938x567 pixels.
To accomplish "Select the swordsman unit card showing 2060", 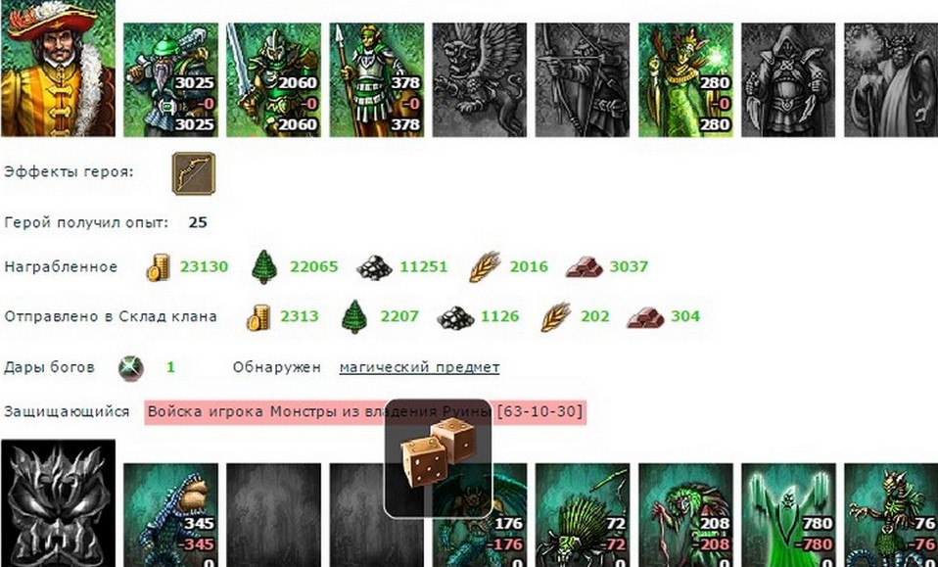I will pyautogui.click(x=273, y=80).
